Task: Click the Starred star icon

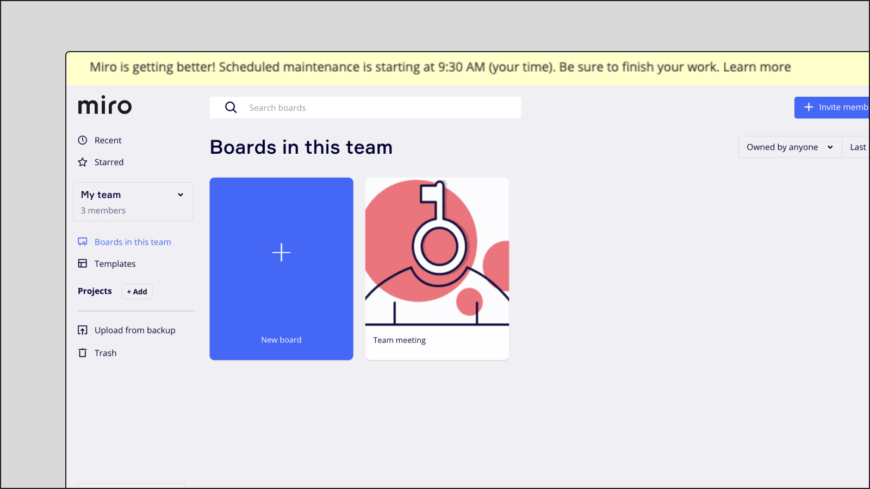Action: click(x=83, y=162)
